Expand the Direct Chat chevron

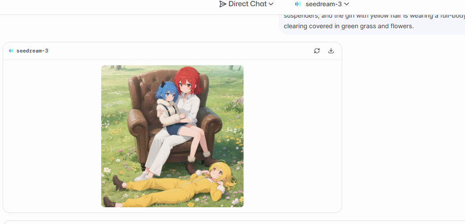pyautogui.click(x=271, y=4)
